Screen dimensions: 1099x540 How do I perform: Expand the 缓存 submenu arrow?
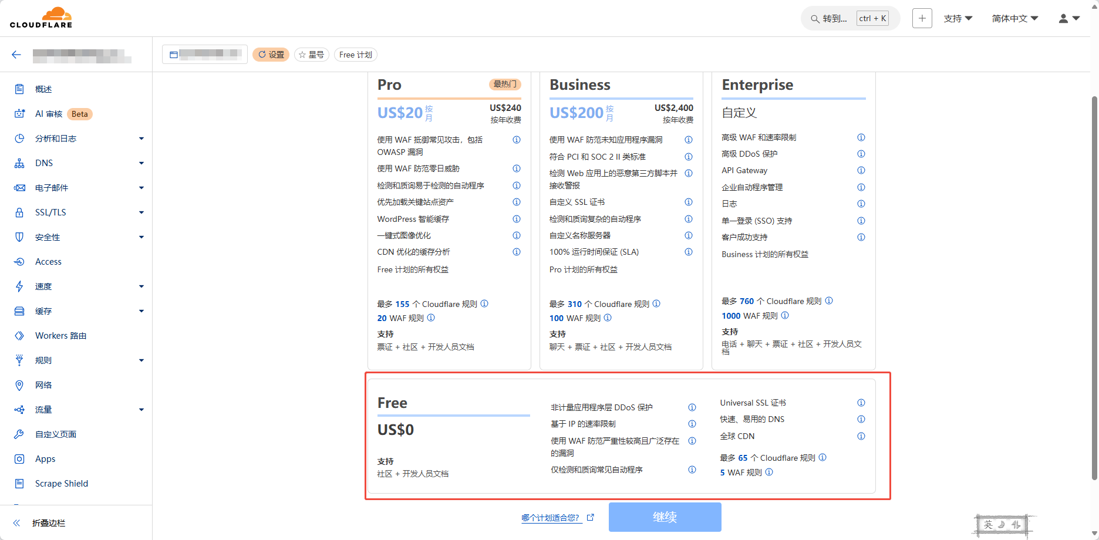click(141, 311)
